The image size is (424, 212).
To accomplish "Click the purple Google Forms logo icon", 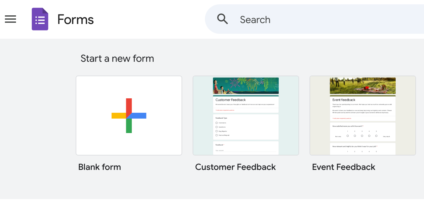I will tap(40, 19).
